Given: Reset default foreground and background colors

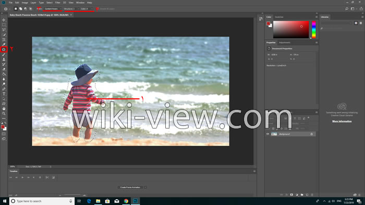Looking at the screenshot, I should point(2,123).
